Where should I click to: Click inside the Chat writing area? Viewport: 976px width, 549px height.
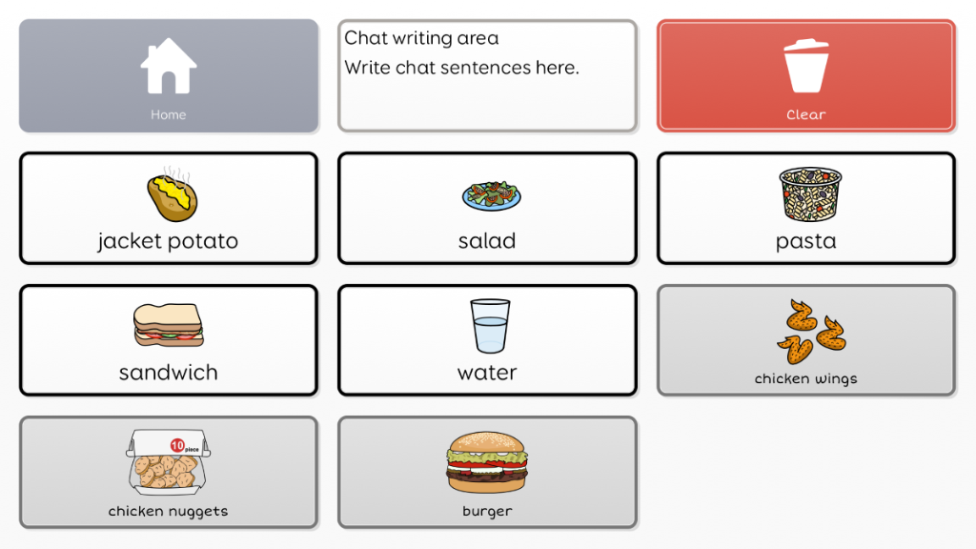[487, 76]
